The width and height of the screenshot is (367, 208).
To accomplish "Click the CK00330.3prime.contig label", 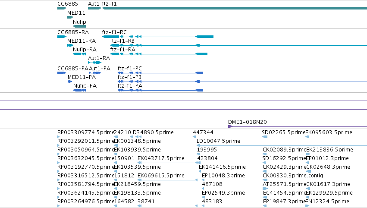I will click(x=293, y=176).
